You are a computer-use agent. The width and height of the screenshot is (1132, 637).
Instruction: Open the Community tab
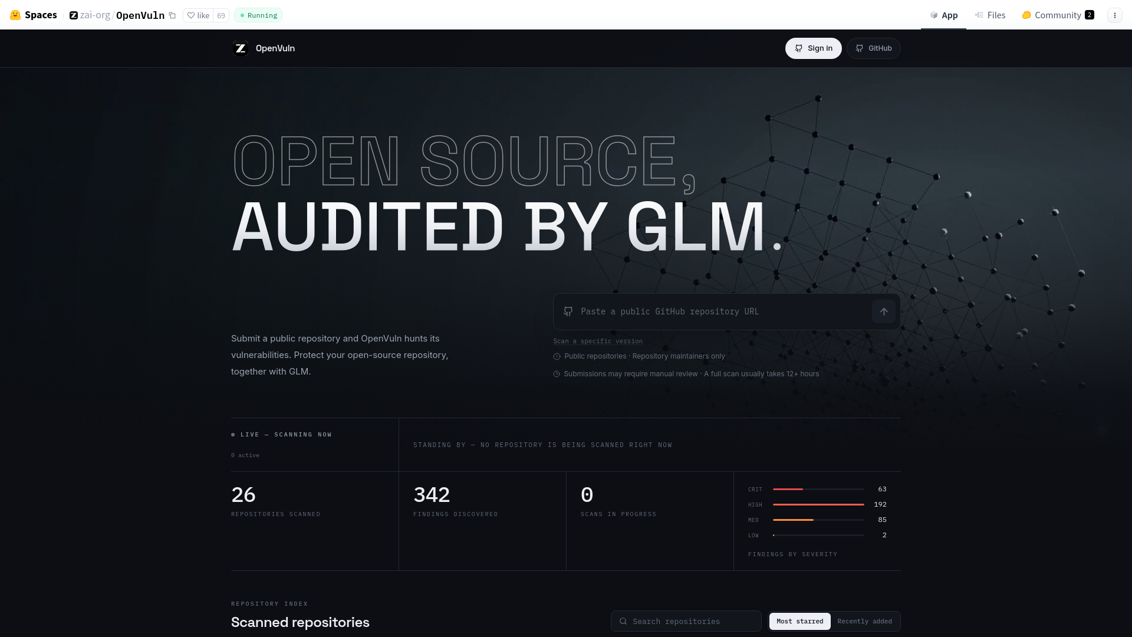coord(1058,15)
